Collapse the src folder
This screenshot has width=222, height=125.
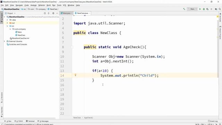click(x=7, y=26)
